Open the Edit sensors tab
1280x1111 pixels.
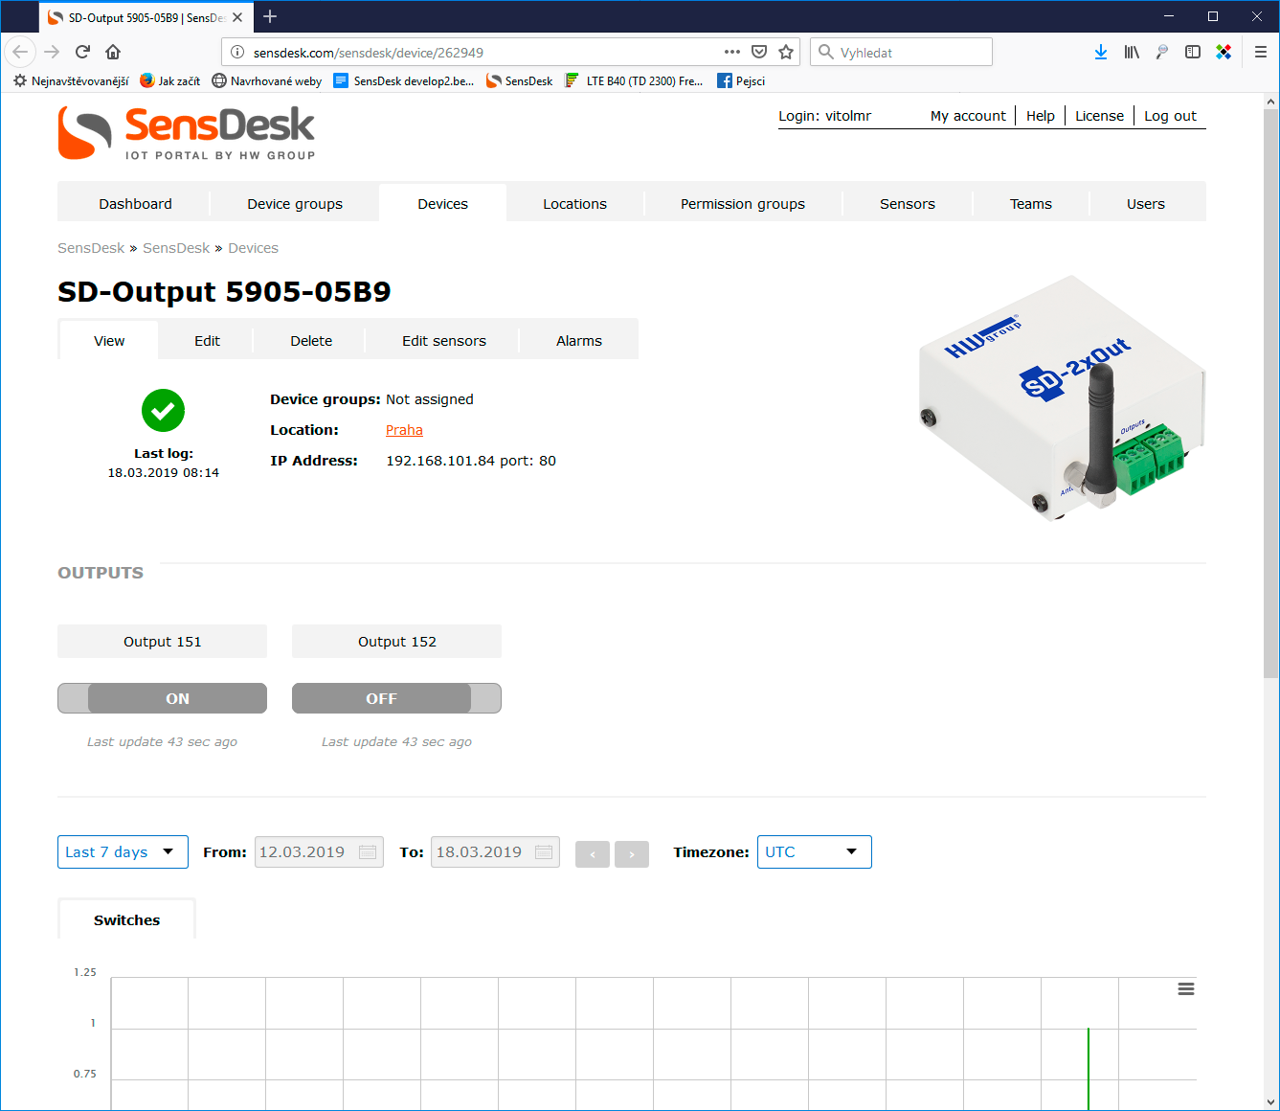(444, 340)
